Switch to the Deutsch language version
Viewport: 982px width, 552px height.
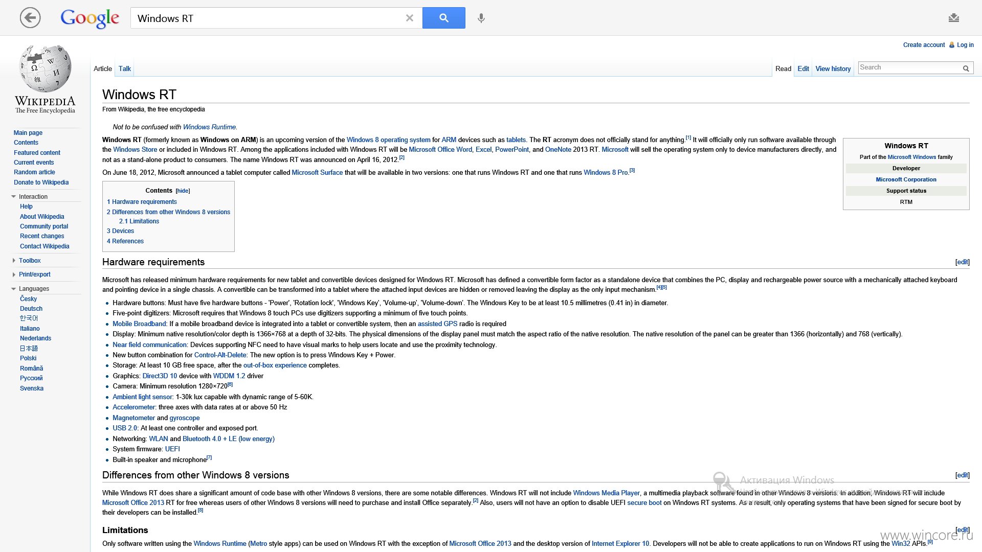(x=31, y=309)
